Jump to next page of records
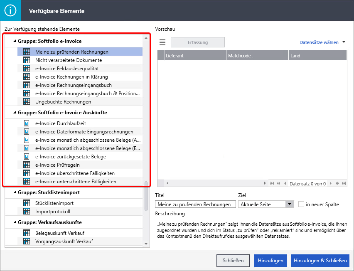This screenshot has height=271, width=354. [x=337, y=183]
